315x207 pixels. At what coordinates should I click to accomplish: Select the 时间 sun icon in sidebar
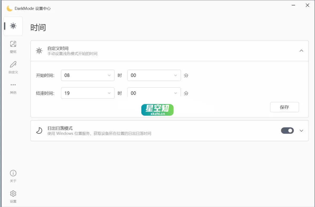point(13,26)
